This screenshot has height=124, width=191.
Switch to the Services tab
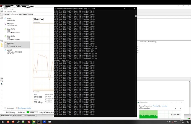tap(30, 14)
